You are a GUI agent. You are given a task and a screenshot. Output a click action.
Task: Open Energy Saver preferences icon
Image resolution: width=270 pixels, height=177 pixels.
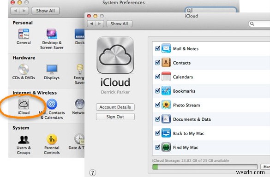pyautogui.click(x=80, y=69)
